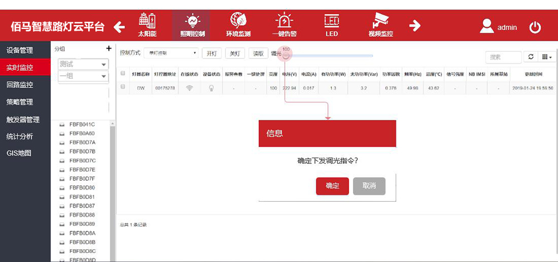Click the 读取 read button
Image resolution: width=558 pixels, height=262 pixels.
tap(258, 54)
